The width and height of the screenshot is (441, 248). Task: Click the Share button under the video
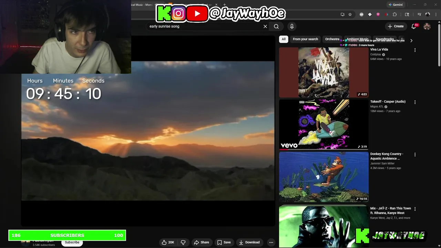pyautogui.click(x=202, y=242)
